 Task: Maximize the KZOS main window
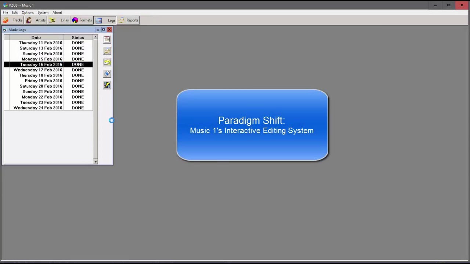449,5
